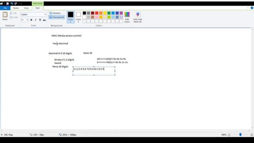Set text background to Transparent
Viewport: 254px width, 143px height.
(56, 17)
